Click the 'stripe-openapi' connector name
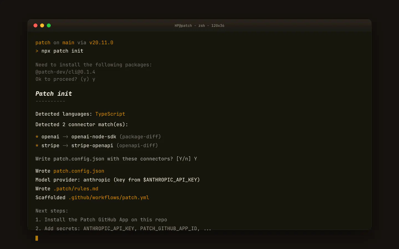 [x=92, y=146]
